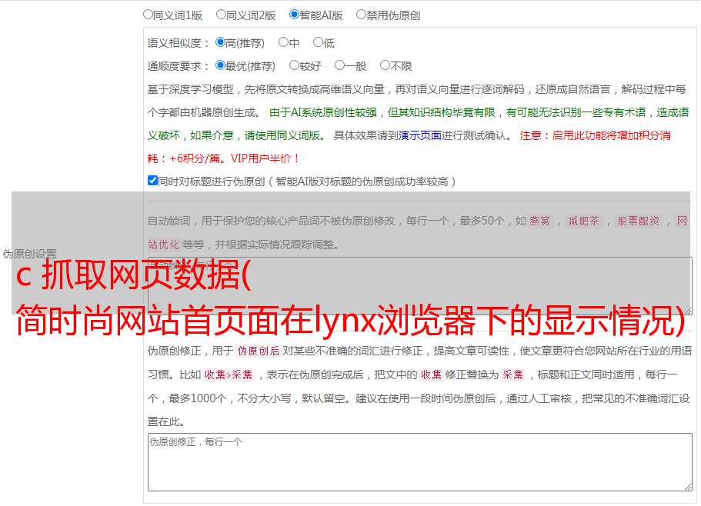The width and height of the screenshot is (701, 506).
Task: Choose 较好 fluency requirement
Action: pos(294,65)
